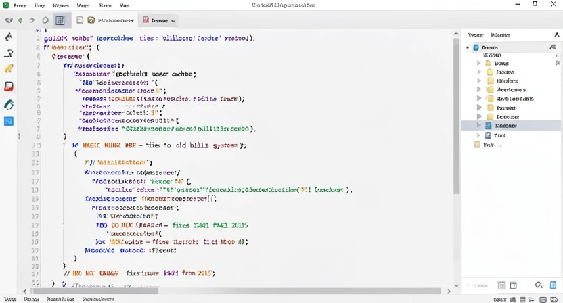Click the collapse icon at the right panel top corner
Image resolution: width=563 pixels, height=303 pixels.
point(557,34)
